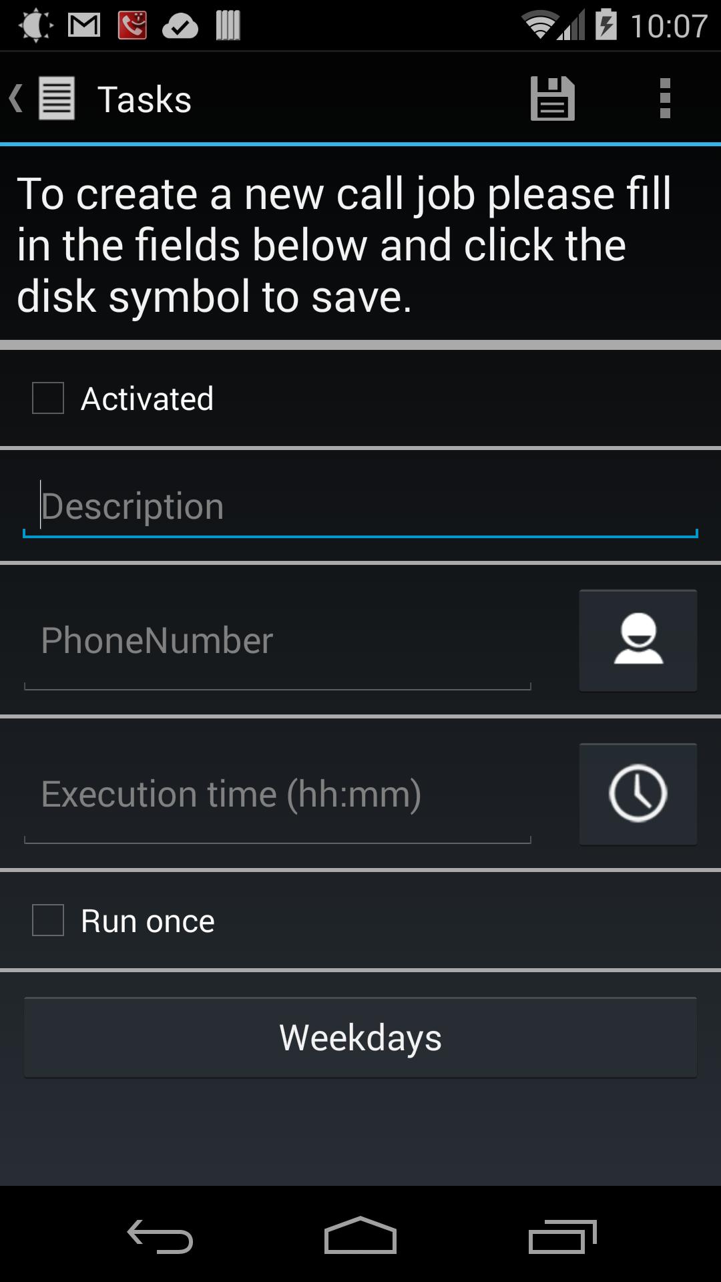Tap Android home navigation button
Screen dimensions: 721x1282
point(360,1235)
